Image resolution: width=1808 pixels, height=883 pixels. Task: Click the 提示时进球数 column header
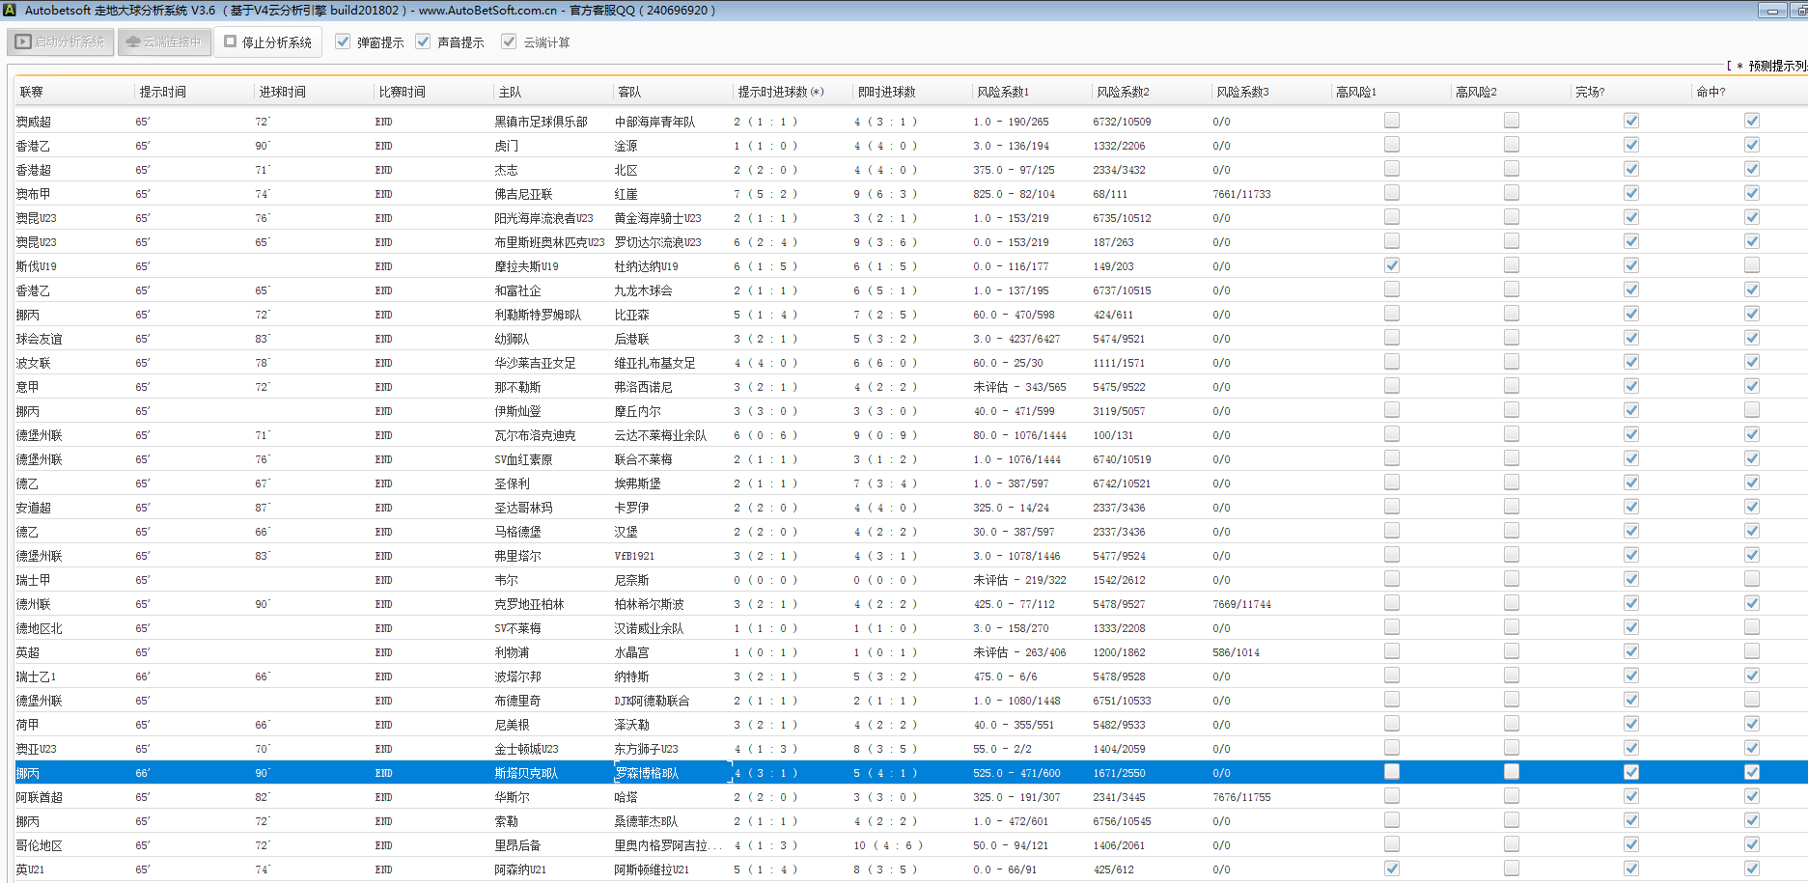click(x=780, y=92)
